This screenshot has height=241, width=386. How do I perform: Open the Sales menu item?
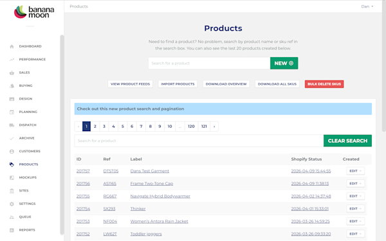pyautogui.click(x=24, y=73)
